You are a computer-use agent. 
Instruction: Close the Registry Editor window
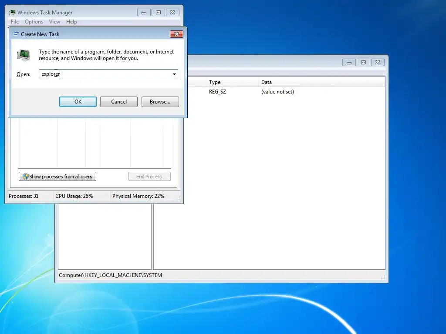click(x=378, y=63)
